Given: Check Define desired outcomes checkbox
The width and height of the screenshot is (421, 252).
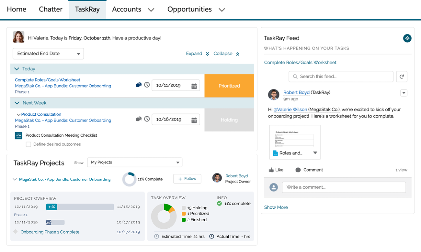Looking at the screenshot, I should [28, 144].
